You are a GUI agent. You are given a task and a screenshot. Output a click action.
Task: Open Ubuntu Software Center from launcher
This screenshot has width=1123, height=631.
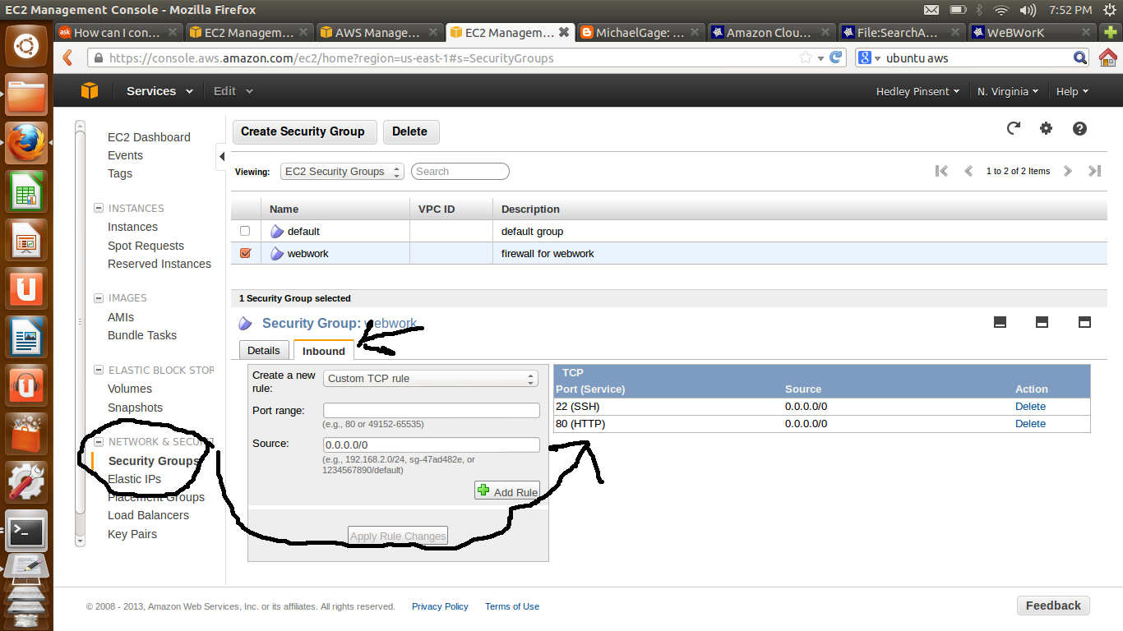(x=26, y=434)
